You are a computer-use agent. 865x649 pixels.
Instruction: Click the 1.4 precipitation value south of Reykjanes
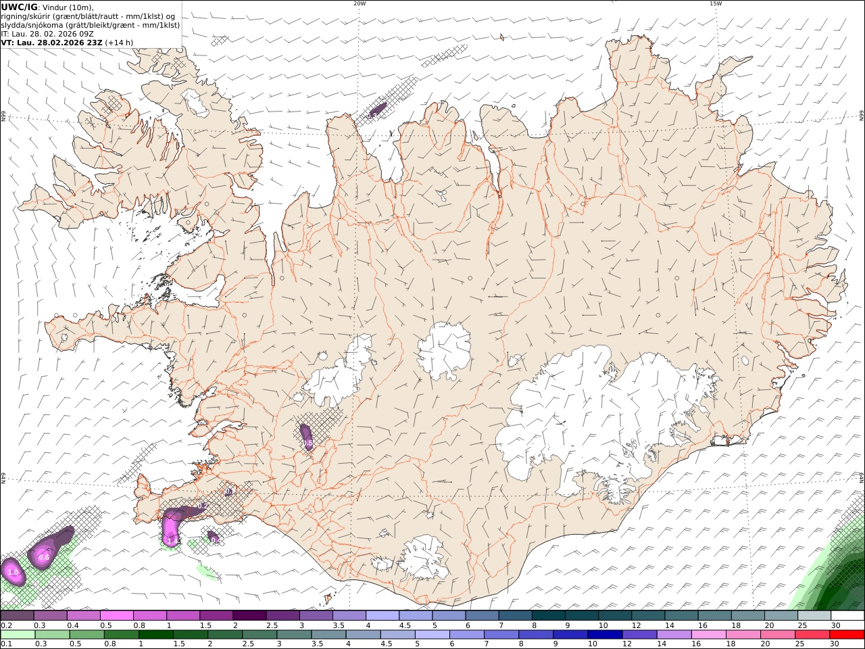pyautogui.click(x=172, y=541)
